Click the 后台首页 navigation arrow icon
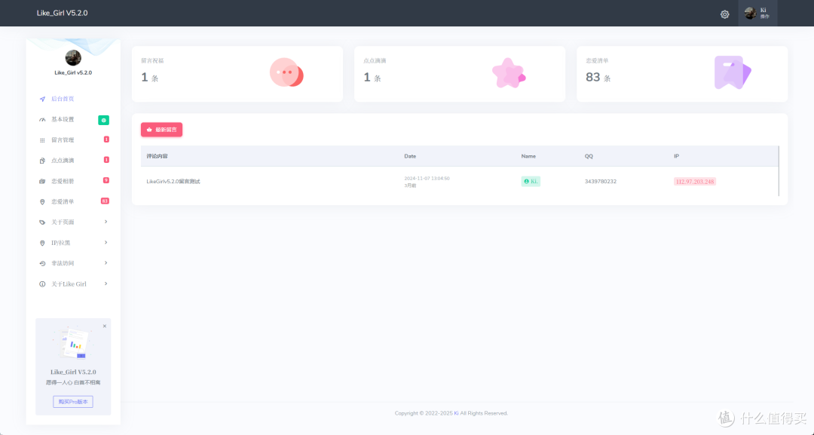The width and height of the screenshot is (814, 435). (42, 100)
